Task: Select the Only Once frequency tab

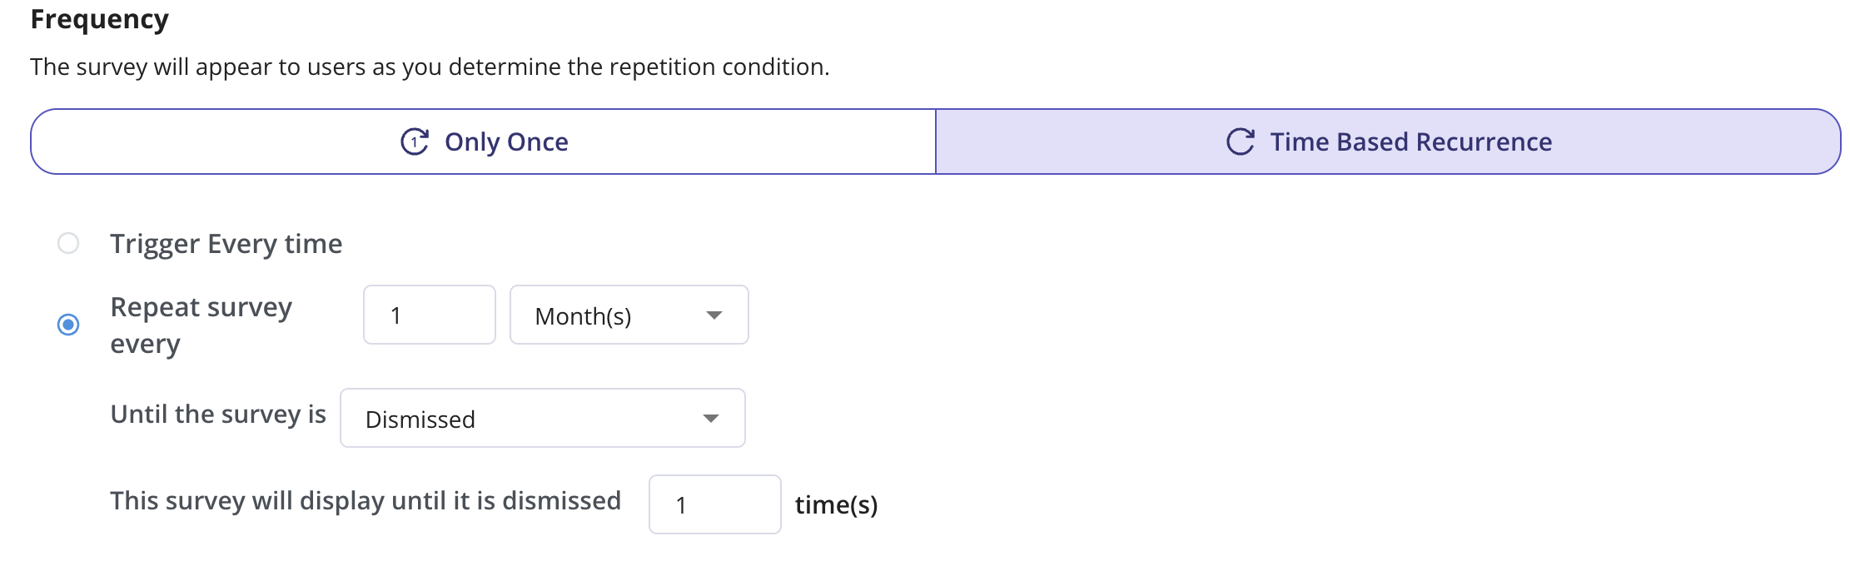Action: click(484, 141)
